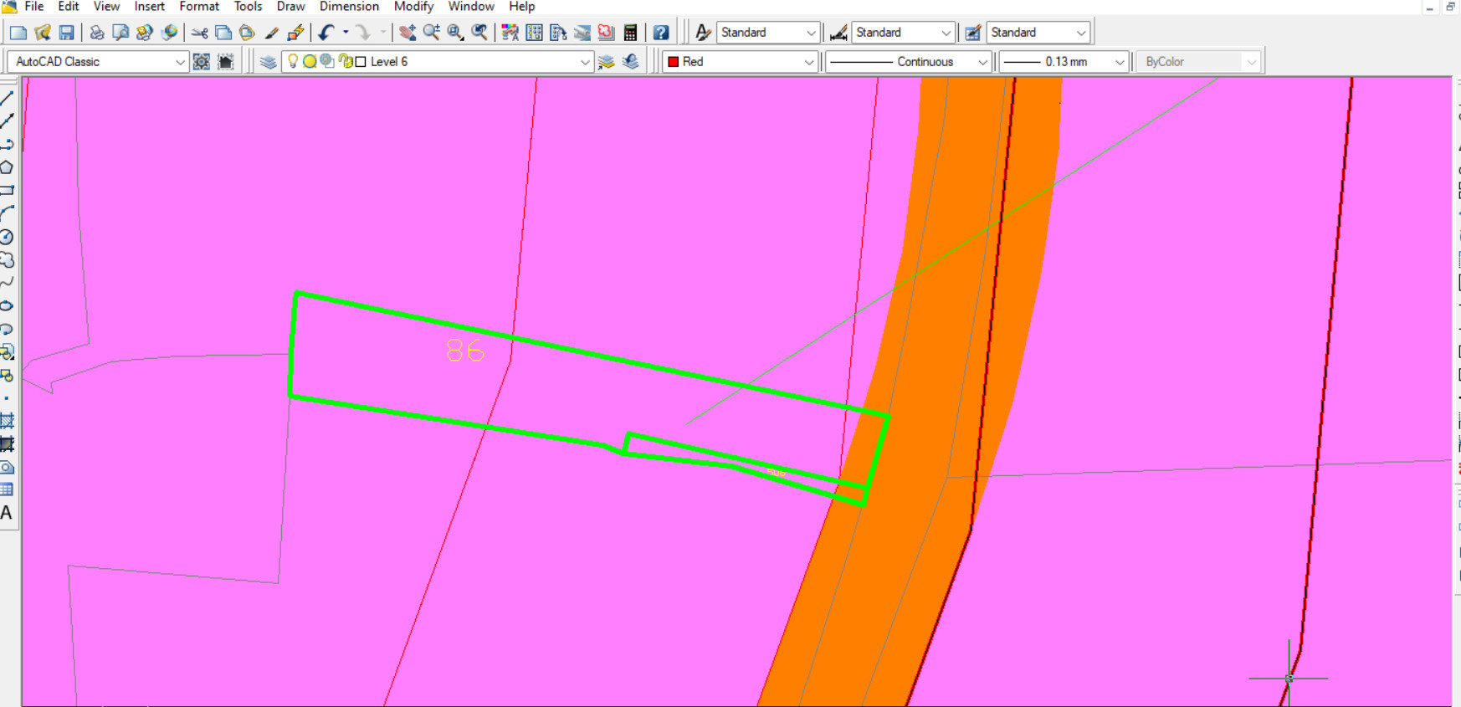
Task: Toggle Level 6 layer lock icon
Action: [346, 61]
